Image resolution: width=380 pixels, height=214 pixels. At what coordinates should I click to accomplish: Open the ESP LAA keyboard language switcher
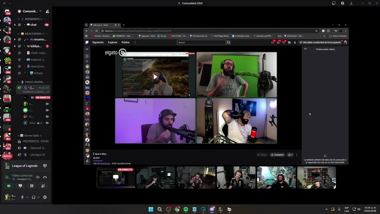(347, 209)
